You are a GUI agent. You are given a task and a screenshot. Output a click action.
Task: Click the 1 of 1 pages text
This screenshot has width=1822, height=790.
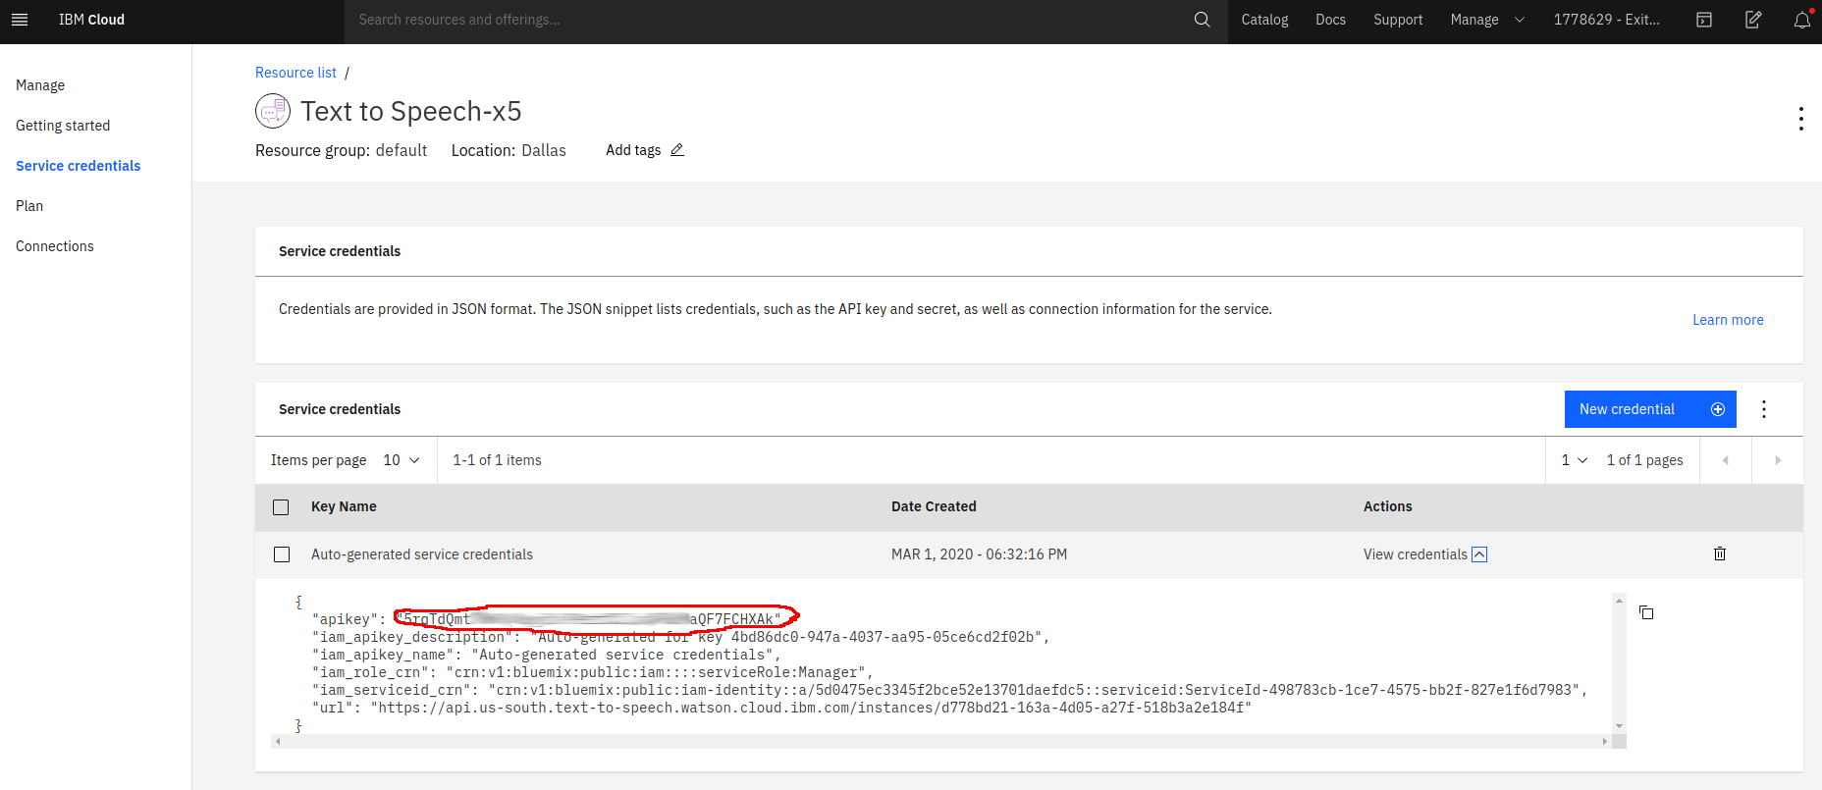coord(1644,460)
